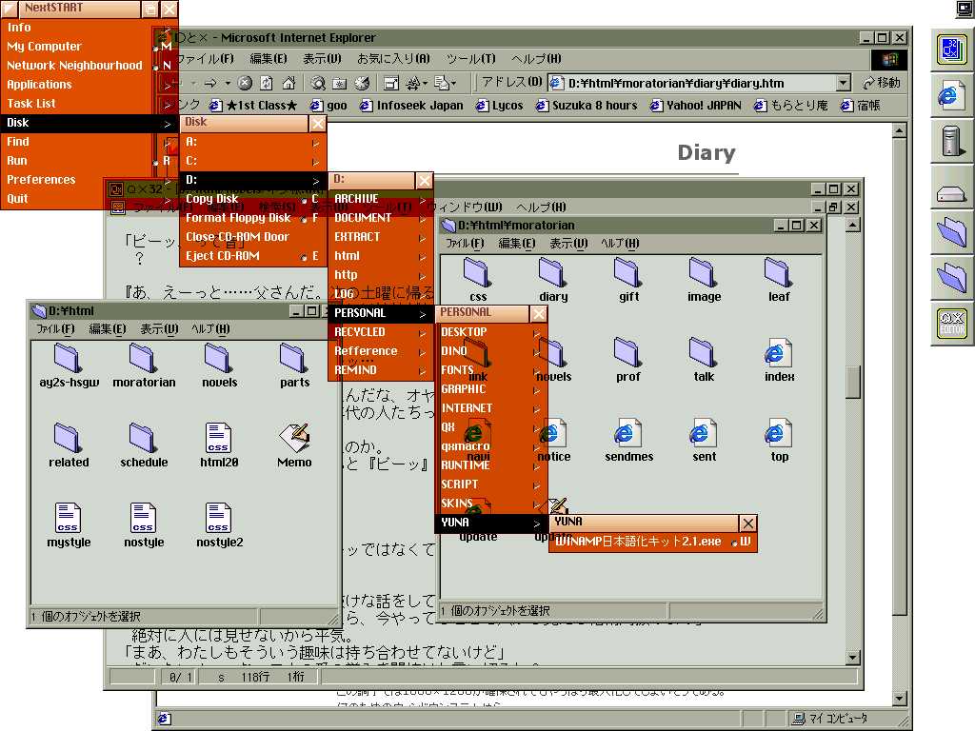The image size is (975, 731).
Task: Click Internet Explorer scroll up arrow
Action: 899,131
